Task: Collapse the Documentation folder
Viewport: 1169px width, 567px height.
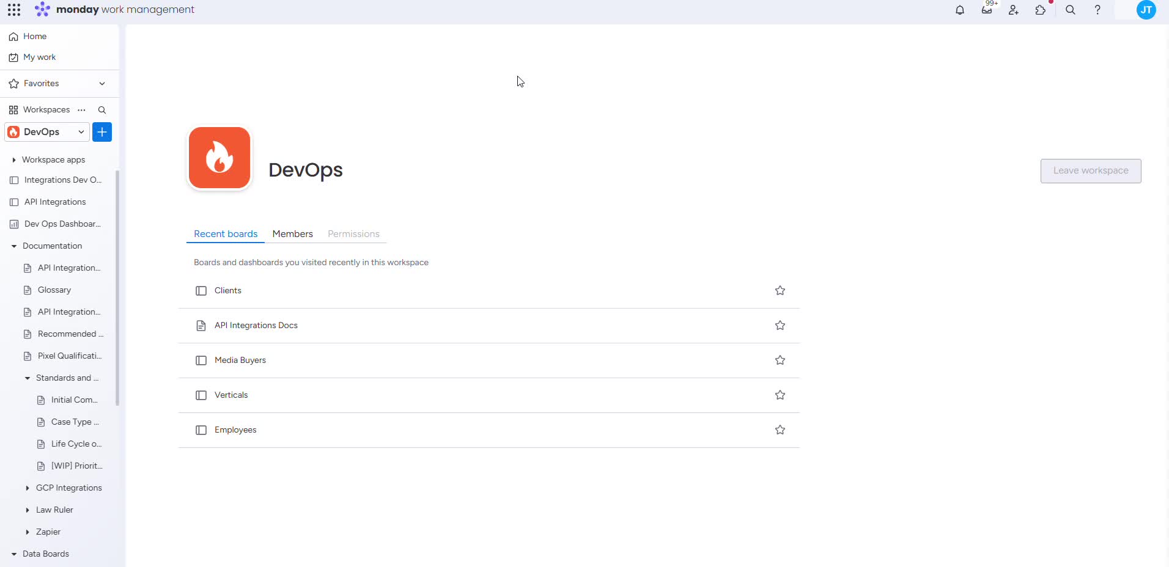Action: tap(14, 246)
